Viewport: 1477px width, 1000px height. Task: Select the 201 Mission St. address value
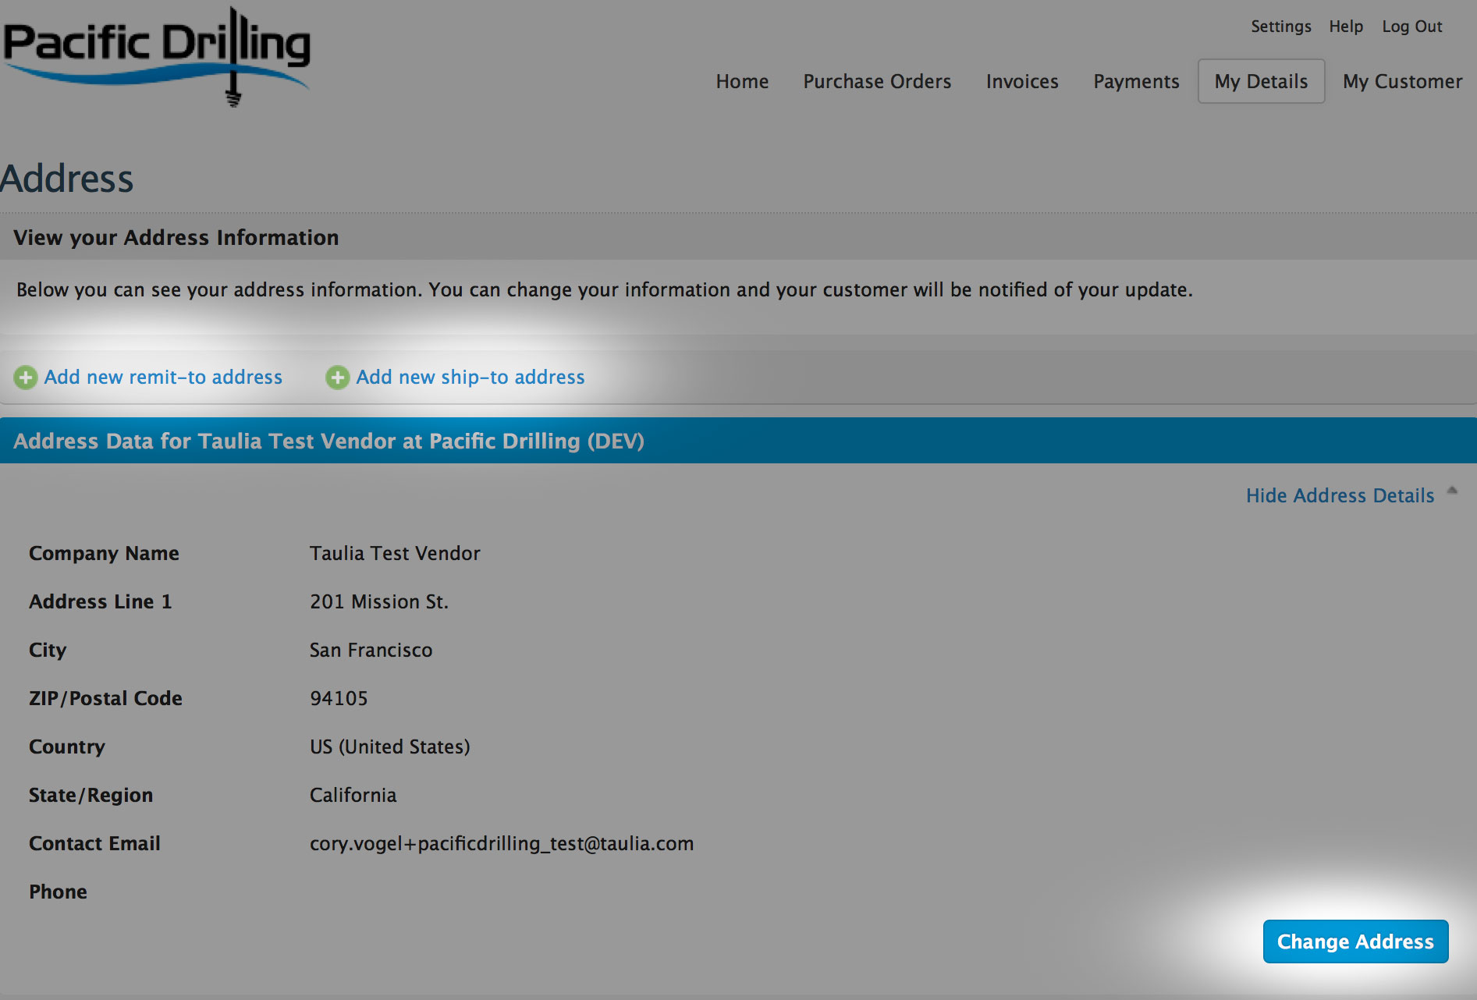[378, 601]
